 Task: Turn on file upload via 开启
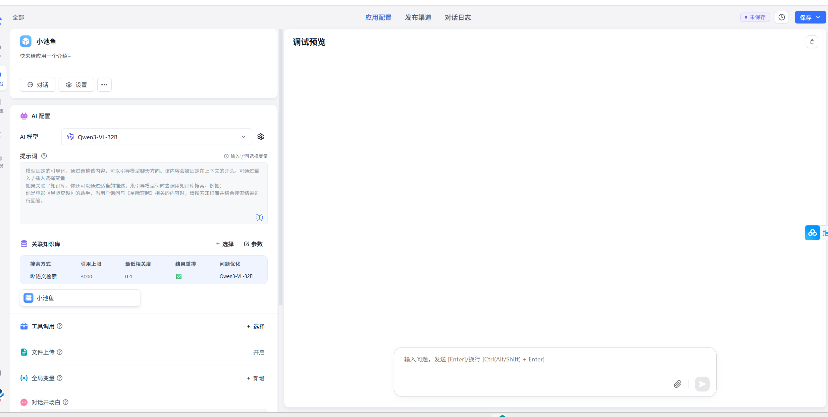[x=259, y=352]
